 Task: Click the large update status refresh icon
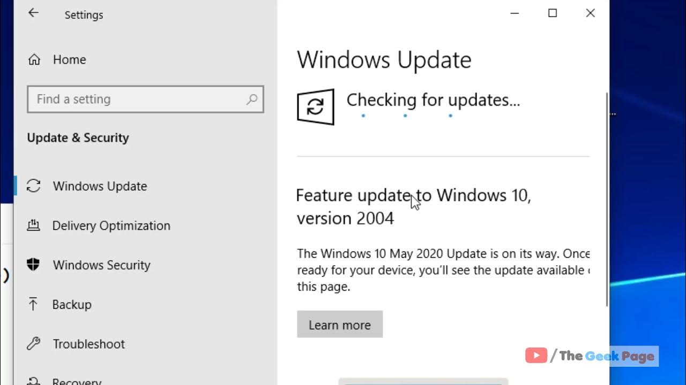[316, 107]
